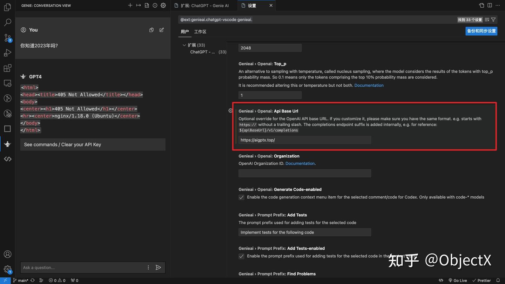Click 备份和同步设置 button
This screenshot has width=505, height=284.
click(x=482, y=31)
